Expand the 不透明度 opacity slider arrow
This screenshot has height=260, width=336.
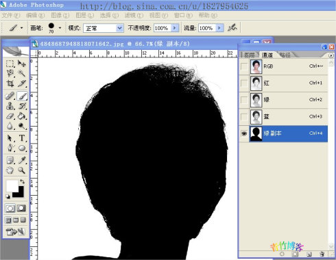coord(175,28)
